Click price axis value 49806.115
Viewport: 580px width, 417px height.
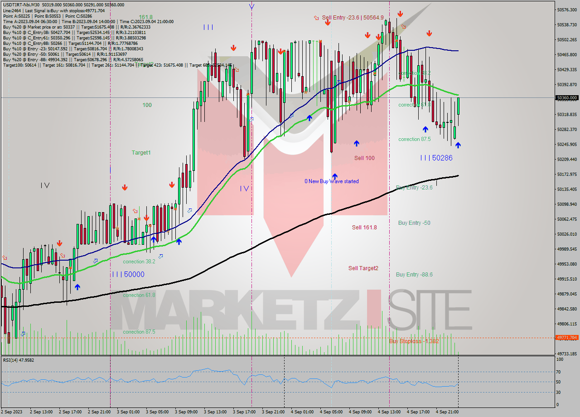tap(567, 324)
